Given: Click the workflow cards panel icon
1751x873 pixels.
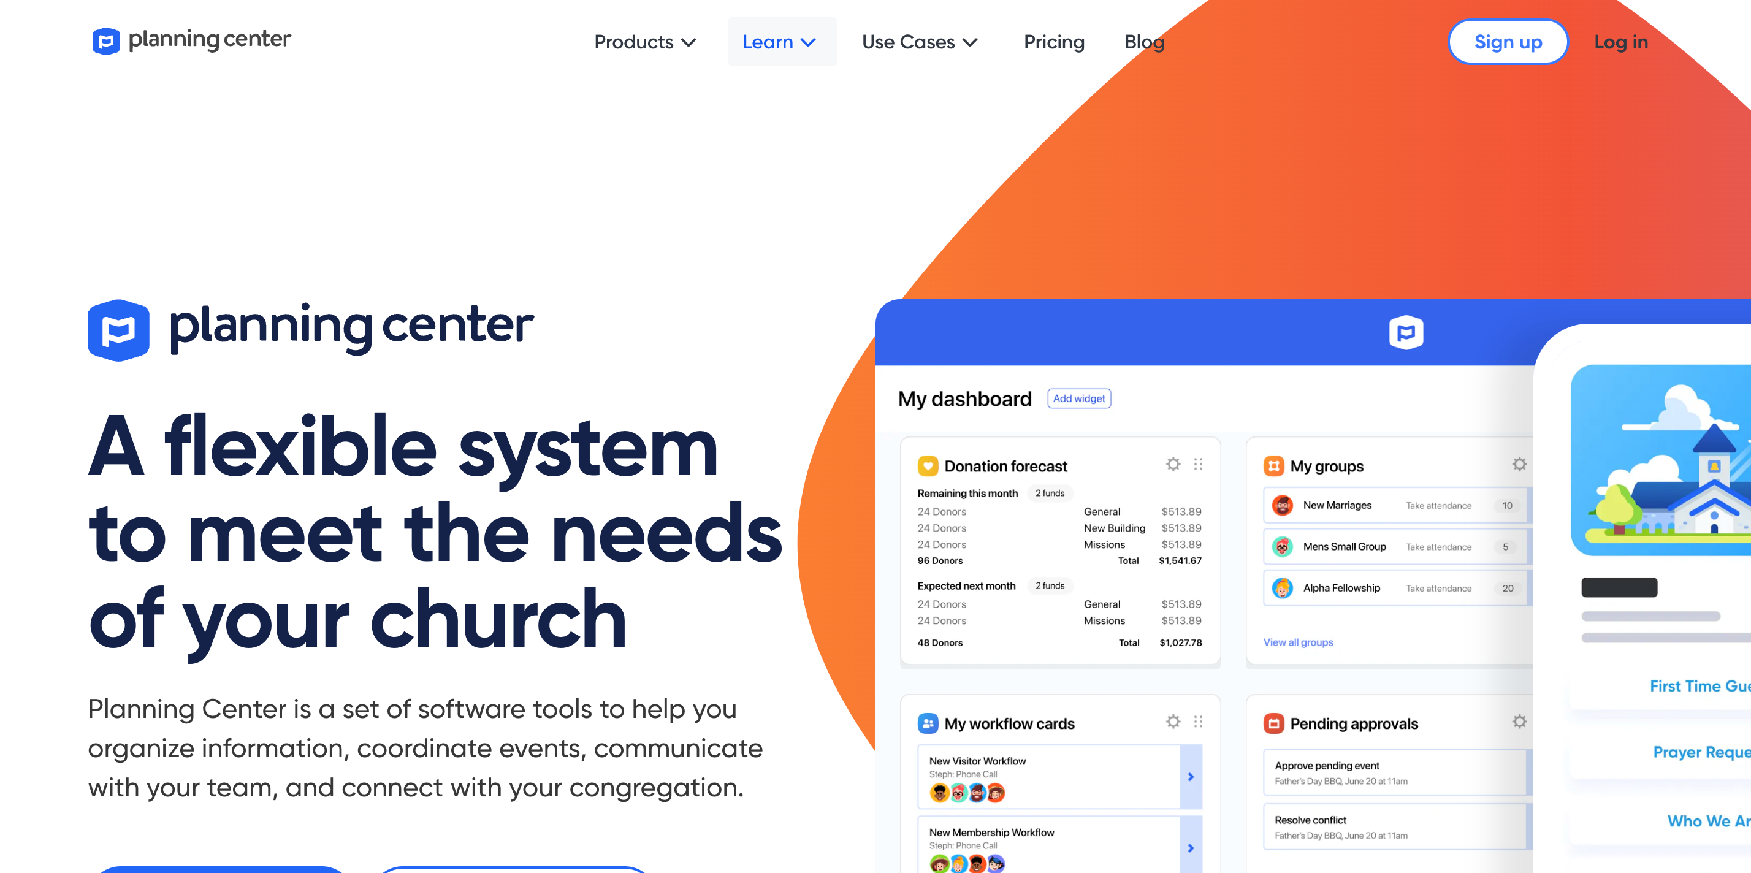Looking at the screenshot, I should point(928,723).
